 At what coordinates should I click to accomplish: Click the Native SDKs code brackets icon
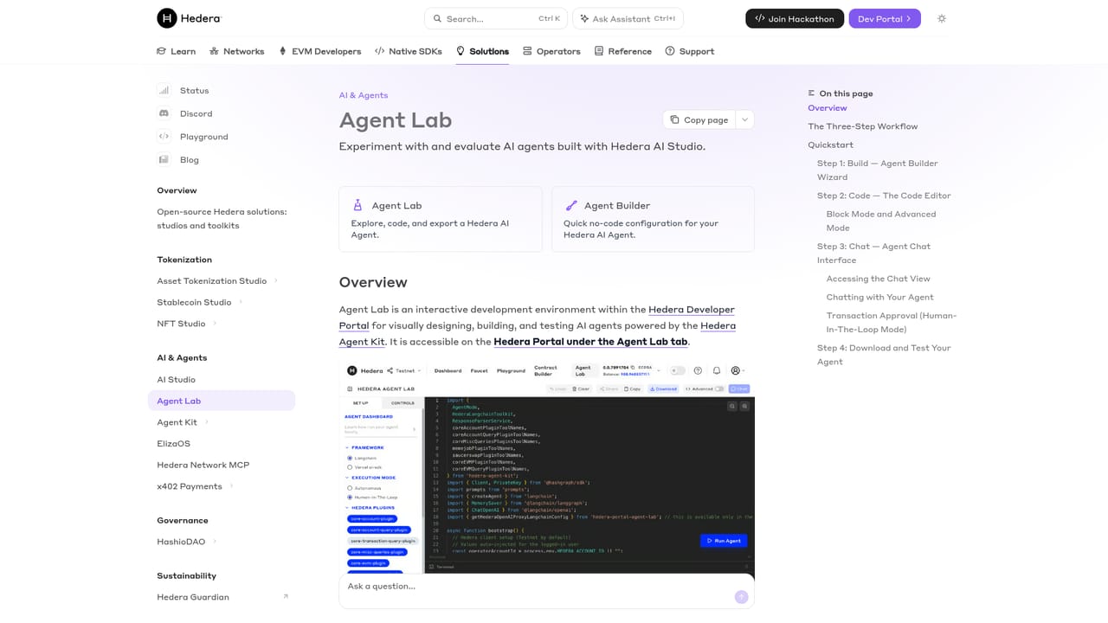(379, 51)
